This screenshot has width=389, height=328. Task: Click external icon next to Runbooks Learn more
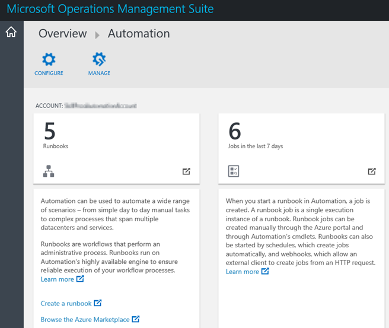coord(80,279)
